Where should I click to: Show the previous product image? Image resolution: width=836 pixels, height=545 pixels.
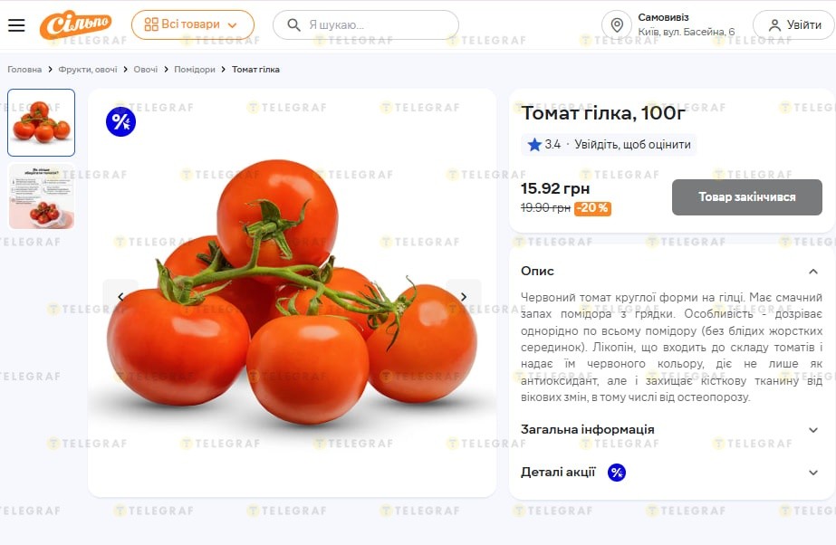120,296
